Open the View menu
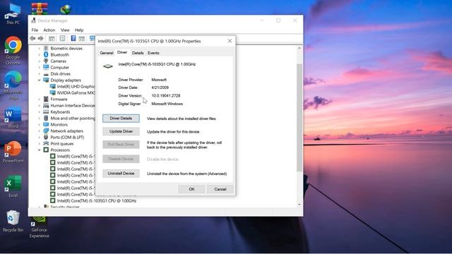 pos(65,30)
